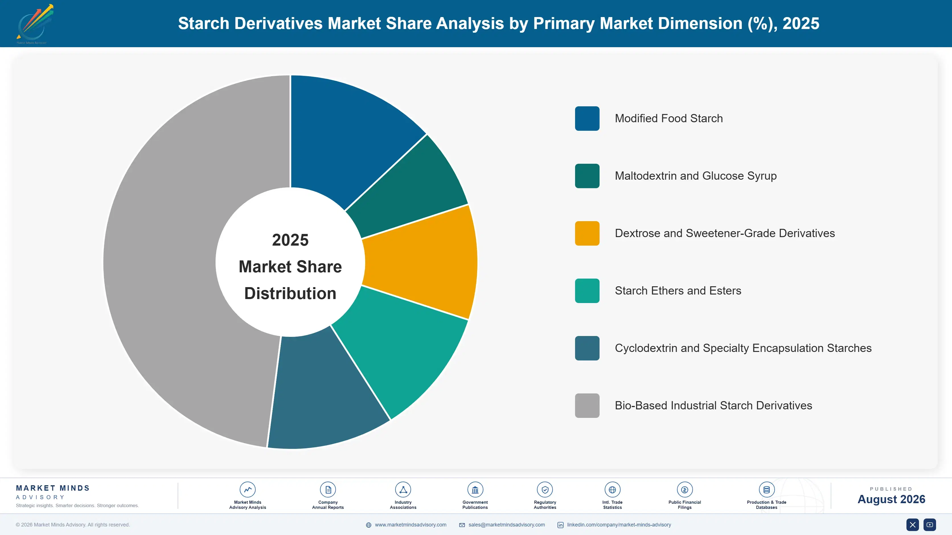Select the orange Dextrose legend swatch
This screenshot has width=952, height=535.
tap(587, 233)
